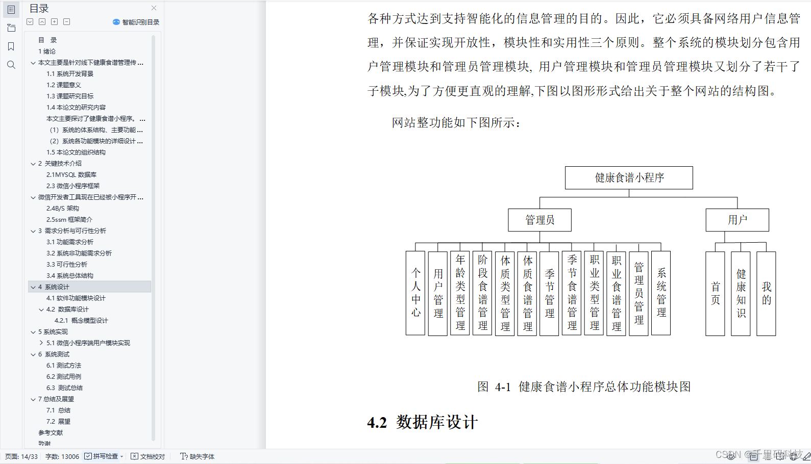Jump to 2.5ssm 框架简介 heading
Screen dimensions: 811x464
[x=69, y=220]
